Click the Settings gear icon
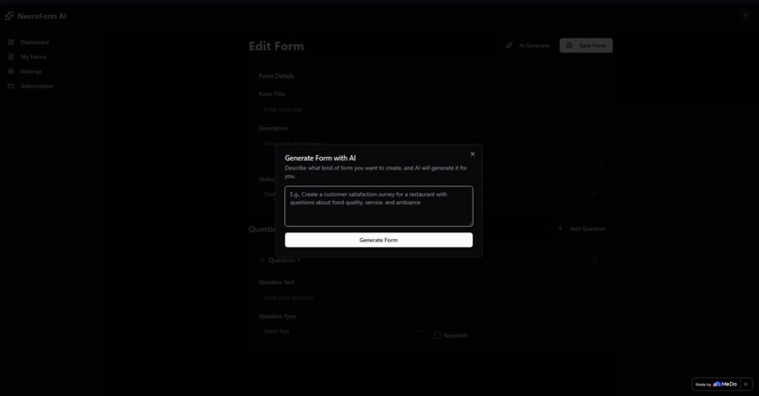 coord(11,71)
